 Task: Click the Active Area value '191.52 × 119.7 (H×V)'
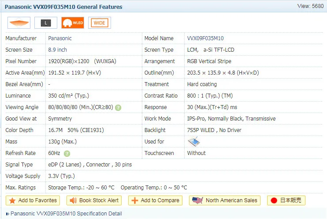pos(74,73)
